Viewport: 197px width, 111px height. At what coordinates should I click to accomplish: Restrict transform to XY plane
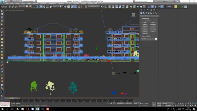(159, 6)
